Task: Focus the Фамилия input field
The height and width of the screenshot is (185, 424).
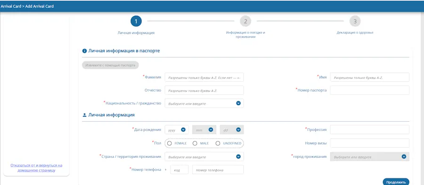Action: (x=204, y=77)
